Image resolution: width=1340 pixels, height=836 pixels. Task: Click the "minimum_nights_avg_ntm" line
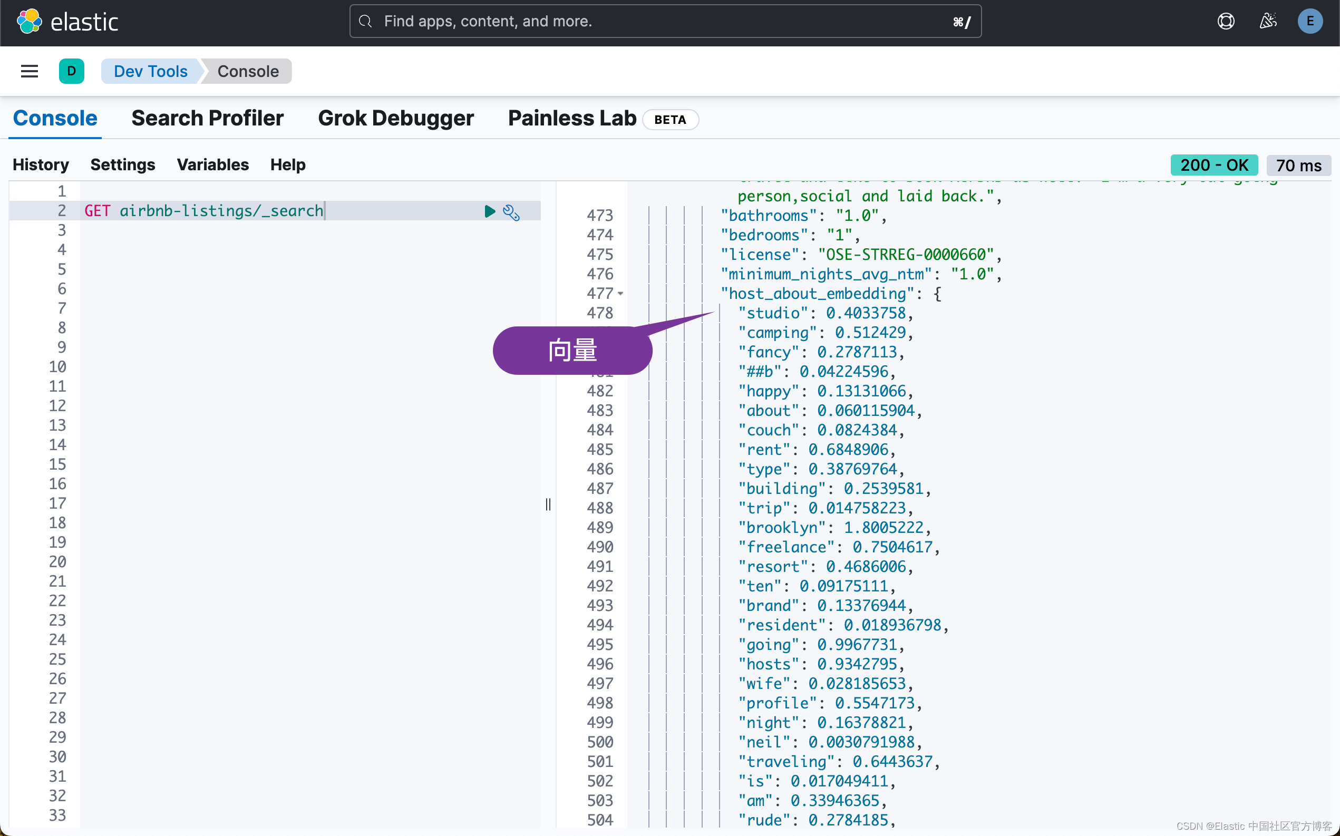coord(861,274)
